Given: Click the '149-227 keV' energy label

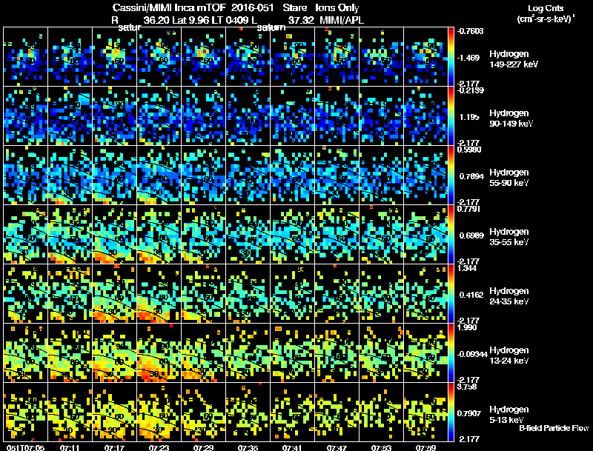Looking at the screenshot, I should click(514, 64).
